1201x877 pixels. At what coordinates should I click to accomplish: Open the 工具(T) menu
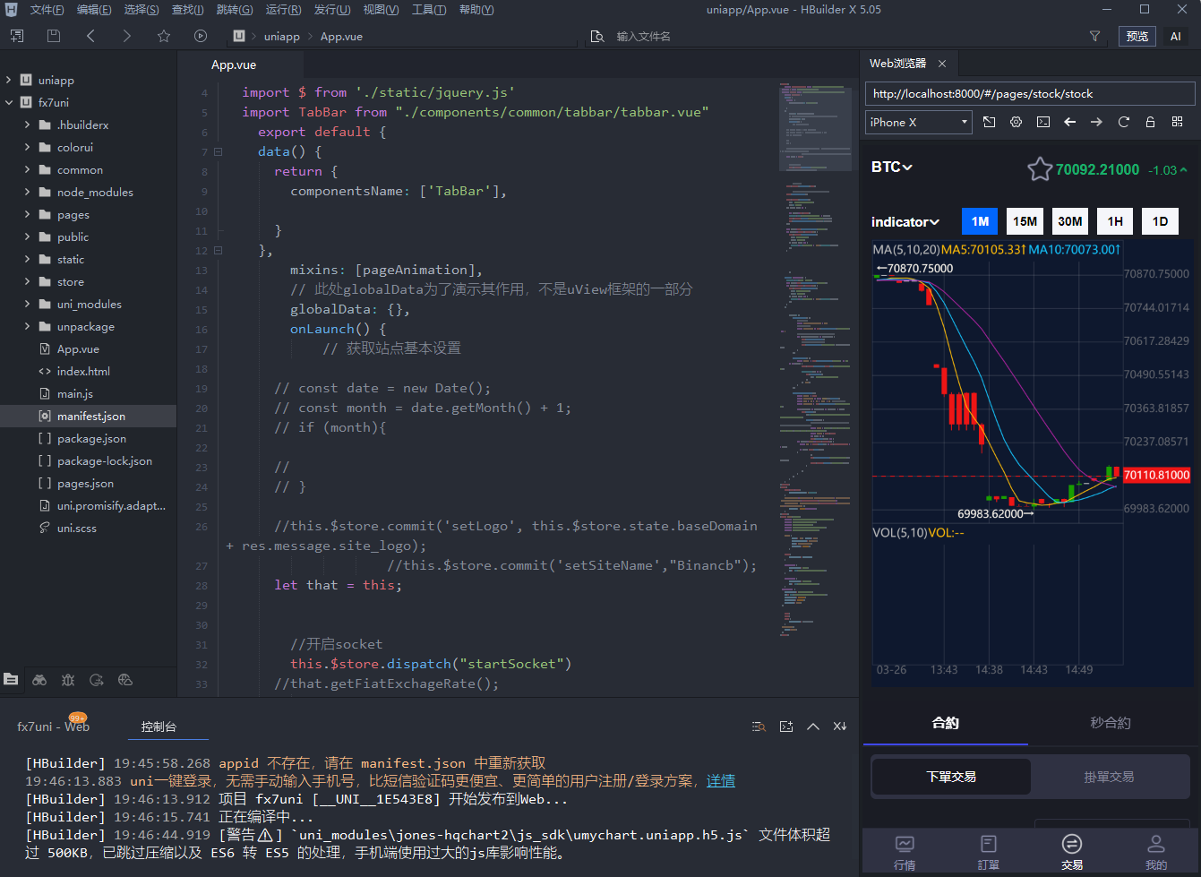pos(429,10)
